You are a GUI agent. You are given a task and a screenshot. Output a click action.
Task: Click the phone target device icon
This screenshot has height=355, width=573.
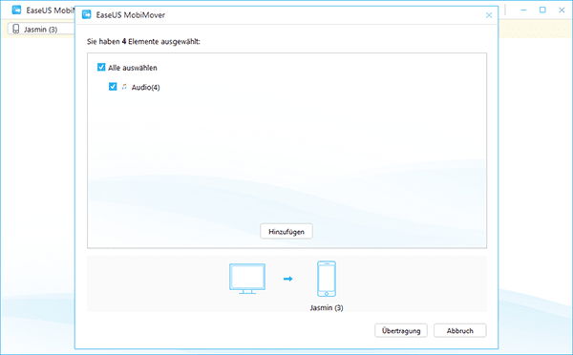tap(327, 279)
